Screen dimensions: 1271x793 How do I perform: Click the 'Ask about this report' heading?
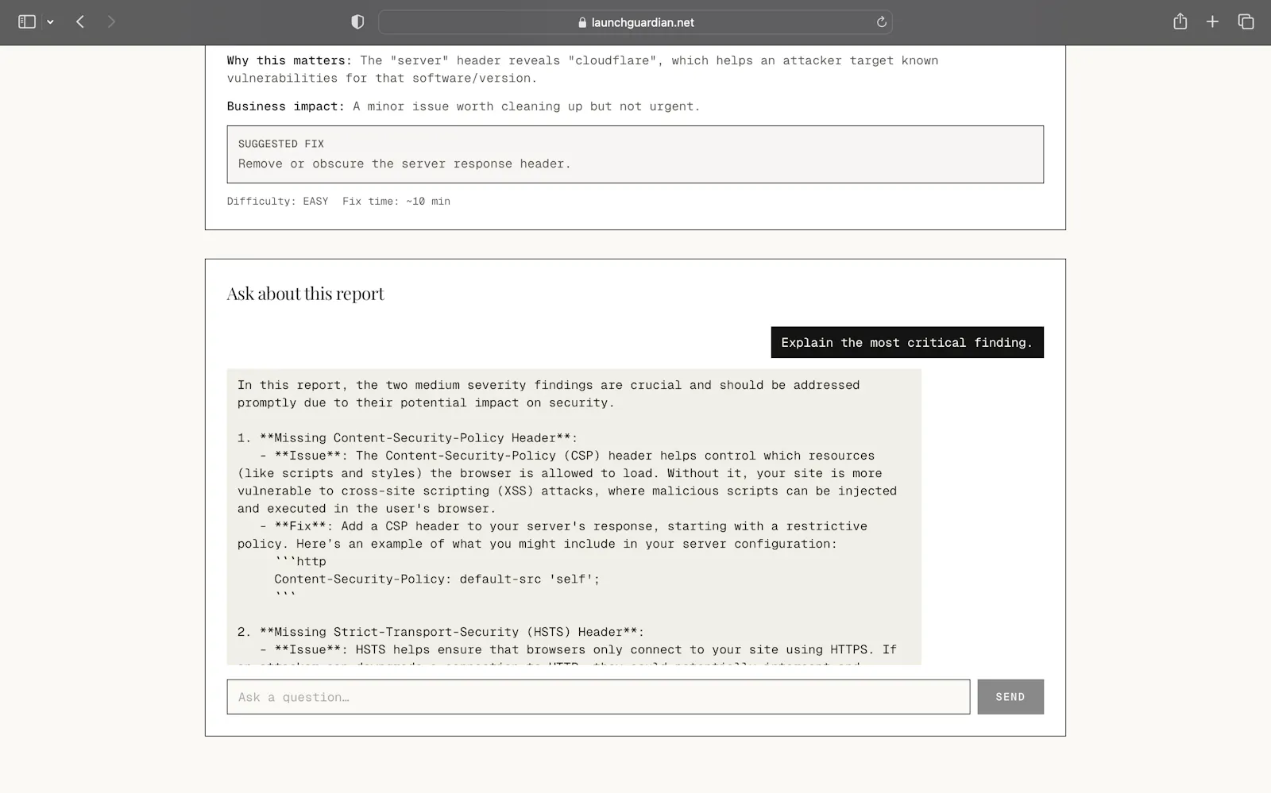(306, 294)
